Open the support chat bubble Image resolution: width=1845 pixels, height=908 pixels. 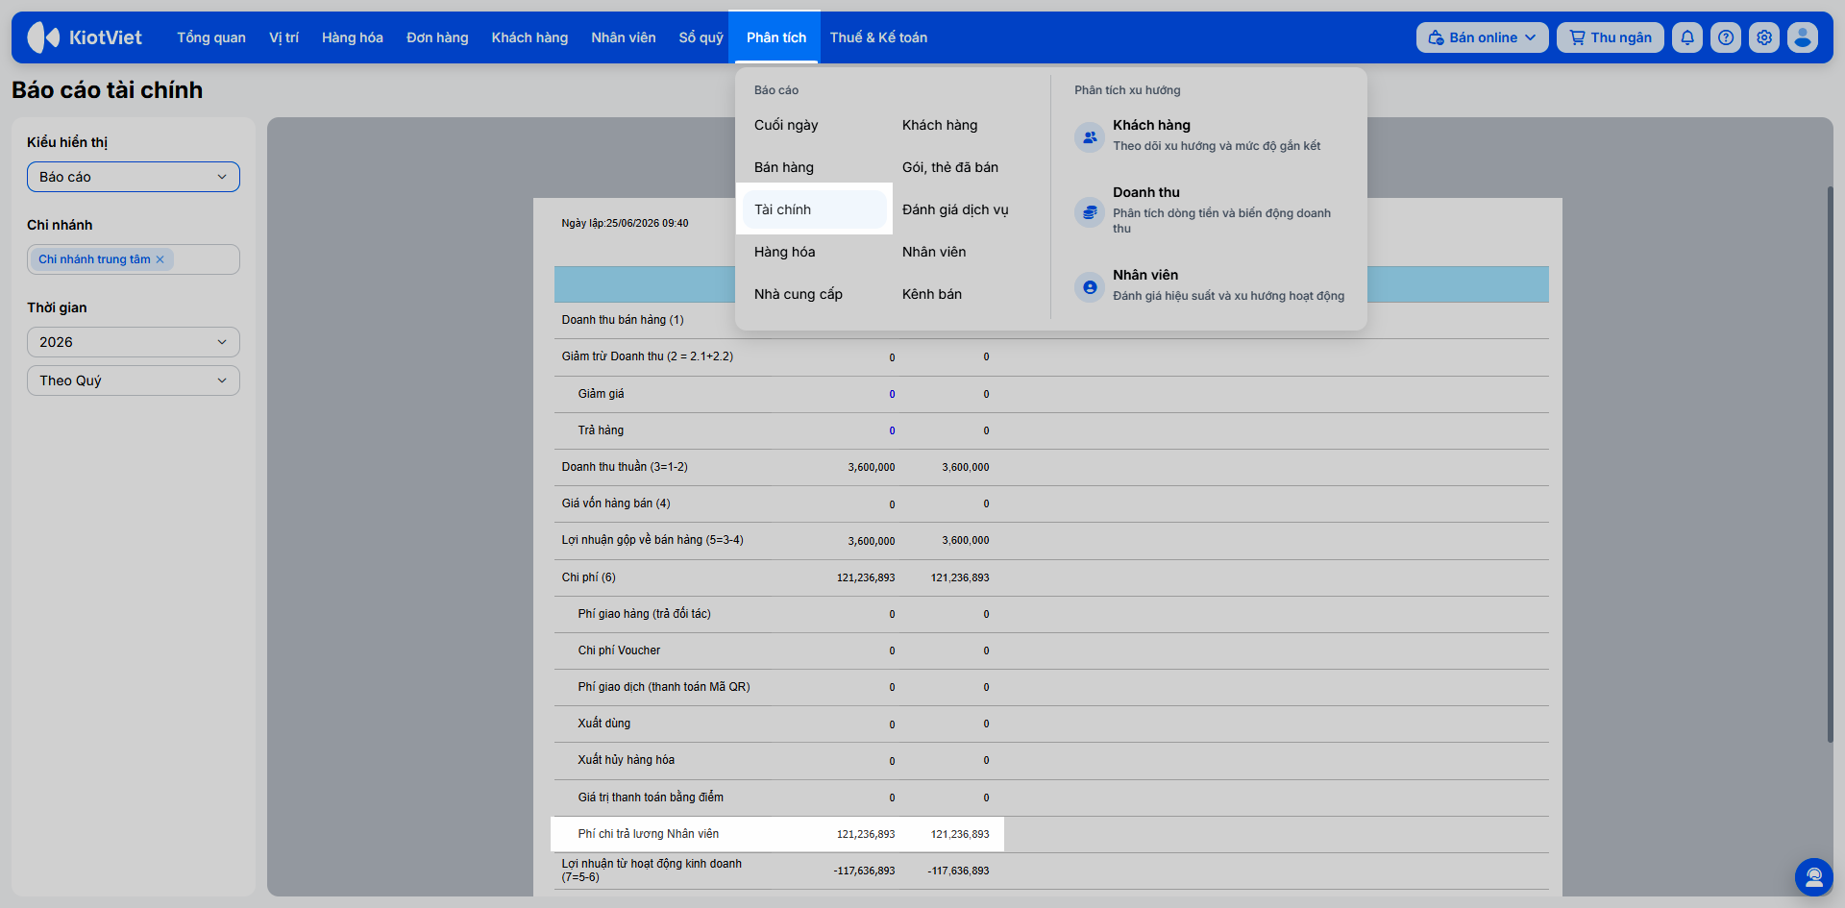[x=1814, y=876]
